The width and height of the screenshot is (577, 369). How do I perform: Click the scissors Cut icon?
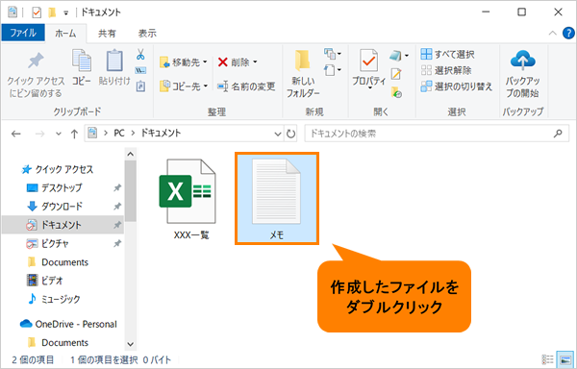(140, 55)
